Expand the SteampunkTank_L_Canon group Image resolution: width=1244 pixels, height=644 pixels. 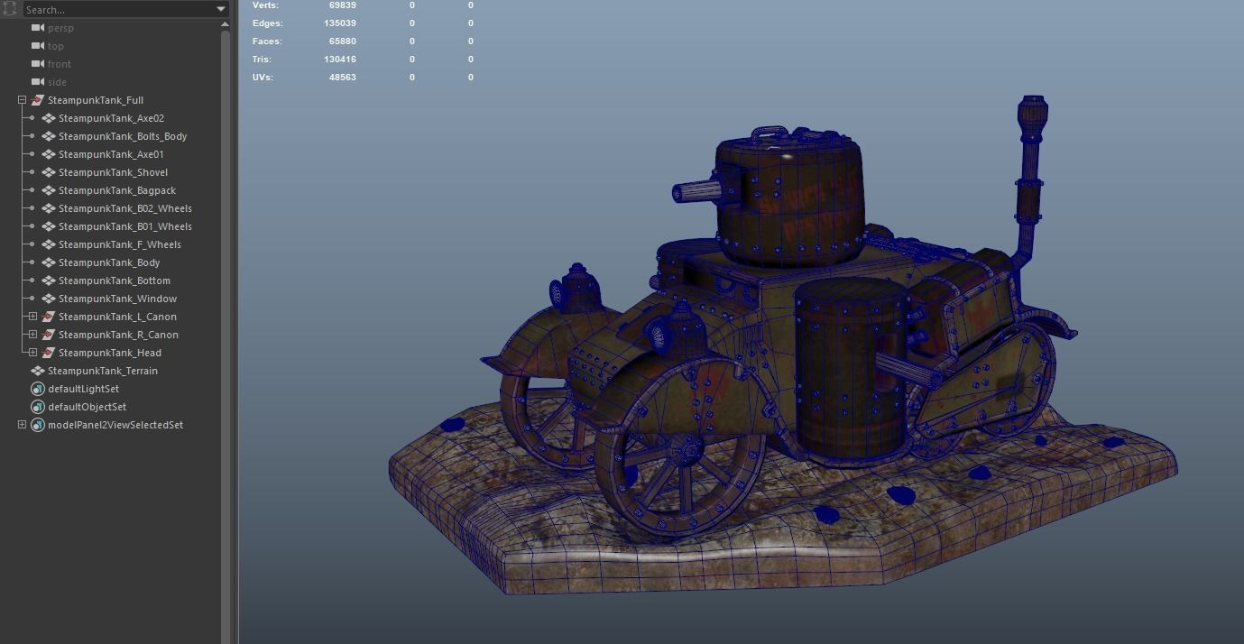tap(32, 317)
